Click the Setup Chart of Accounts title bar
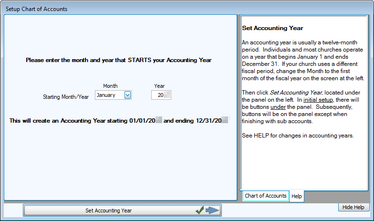Screen dimensions: 374x221 [36, 9]
